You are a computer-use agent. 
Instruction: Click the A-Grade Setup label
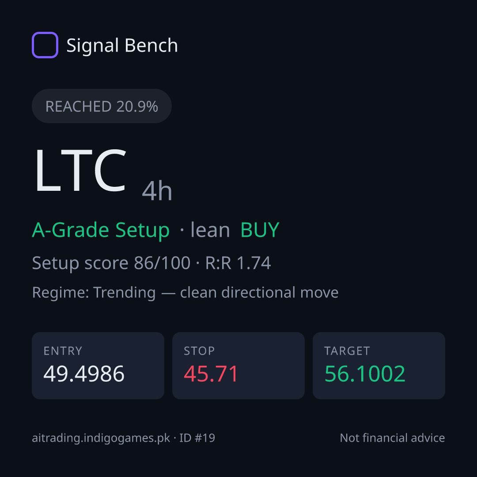tap(101, 230)
